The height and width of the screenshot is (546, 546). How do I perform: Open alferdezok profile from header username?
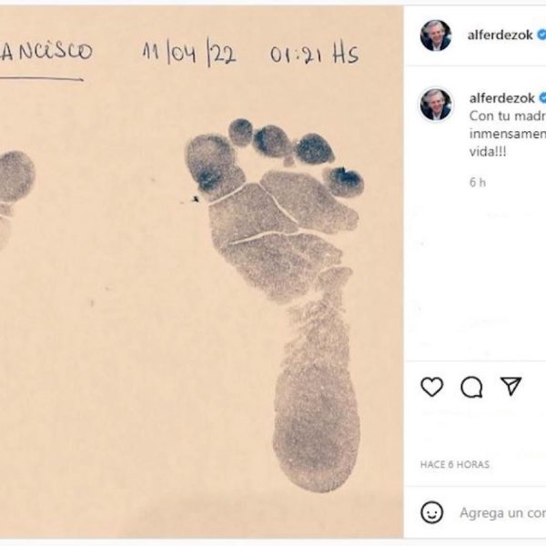tap(500, 35)
